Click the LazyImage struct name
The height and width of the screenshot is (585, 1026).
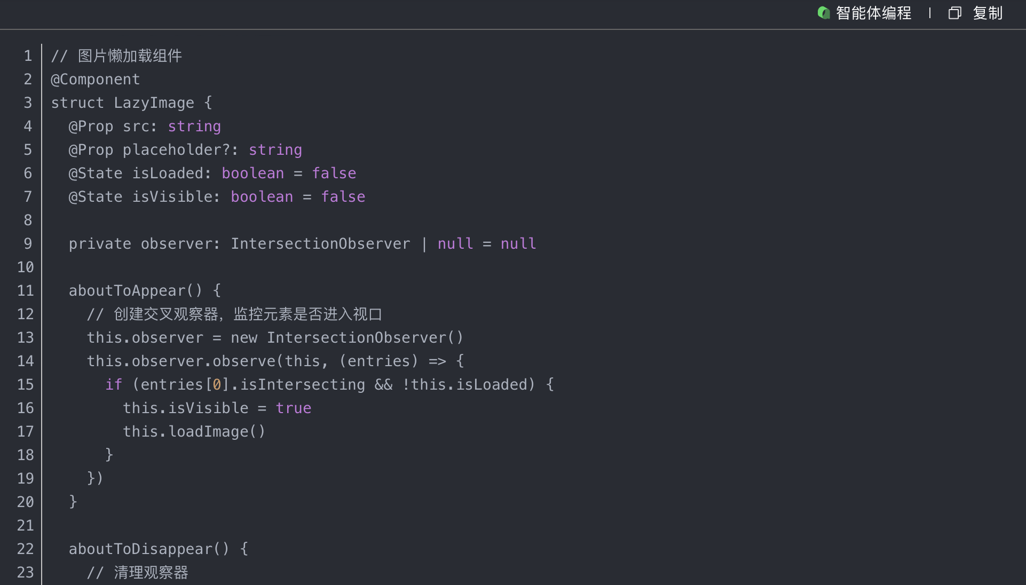click(154, 103)
